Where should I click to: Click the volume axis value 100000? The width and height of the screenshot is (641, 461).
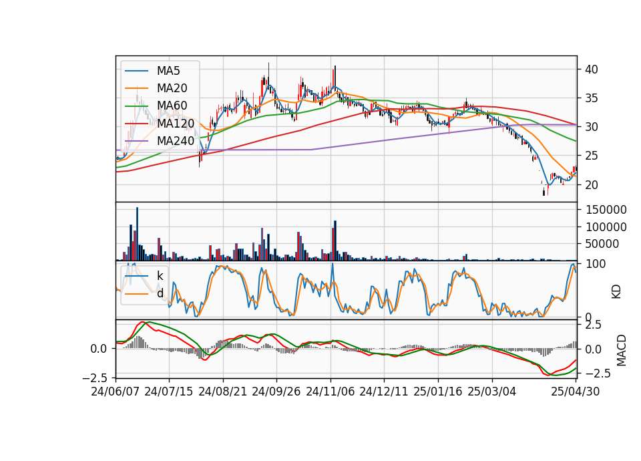click(606, 227)
